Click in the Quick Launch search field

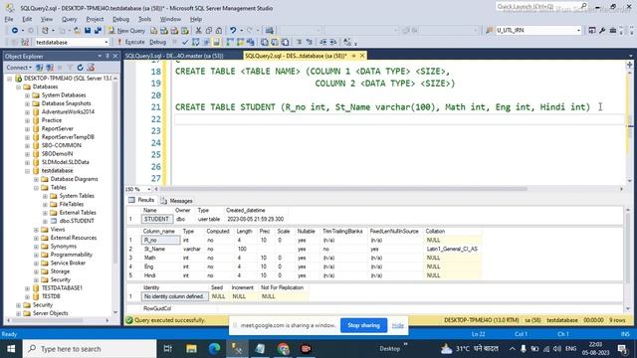pos(536,6)
